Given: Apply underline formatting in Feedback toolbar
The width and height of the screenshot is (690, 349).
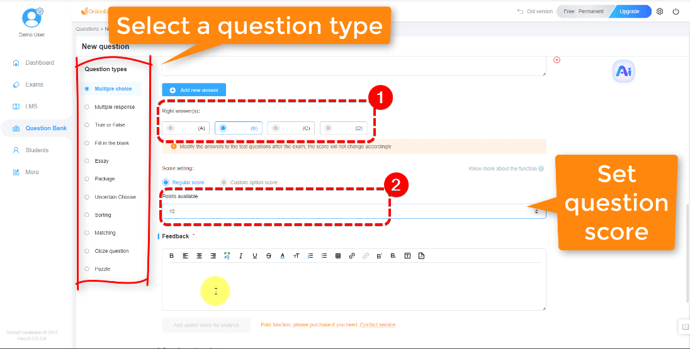Looking at the screenshot, I should point(254,256).
